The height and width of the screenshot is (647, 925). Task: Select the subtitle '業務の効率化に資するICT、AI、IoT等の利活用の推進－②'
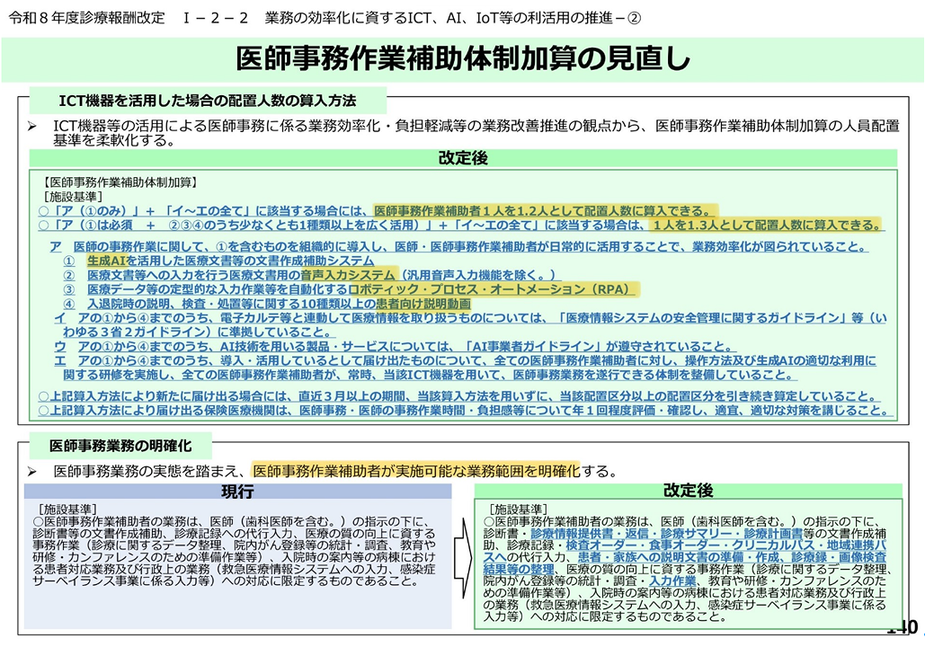click(452, 18)
